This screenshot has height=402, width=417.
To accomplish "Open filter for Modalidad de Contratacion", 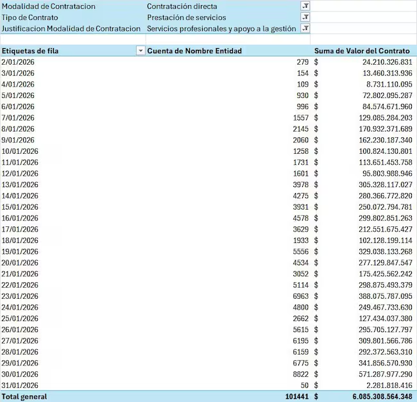I will [x=305, y=6].
